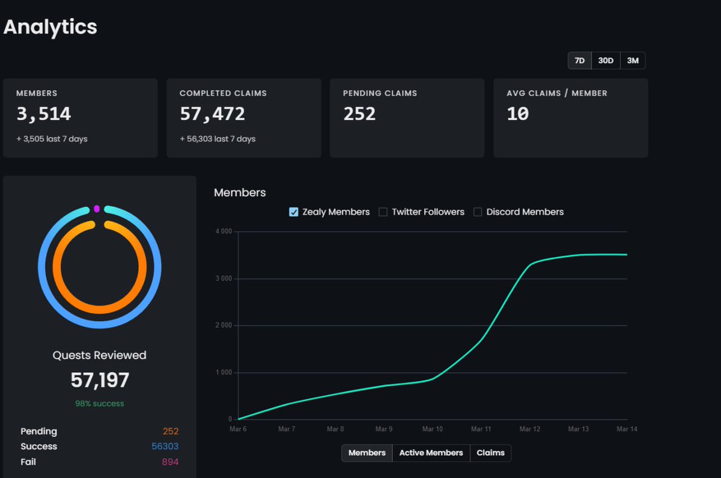Click the Members stat card showing 3,514
Screen dimensions: 721x478
coord(80,117)
